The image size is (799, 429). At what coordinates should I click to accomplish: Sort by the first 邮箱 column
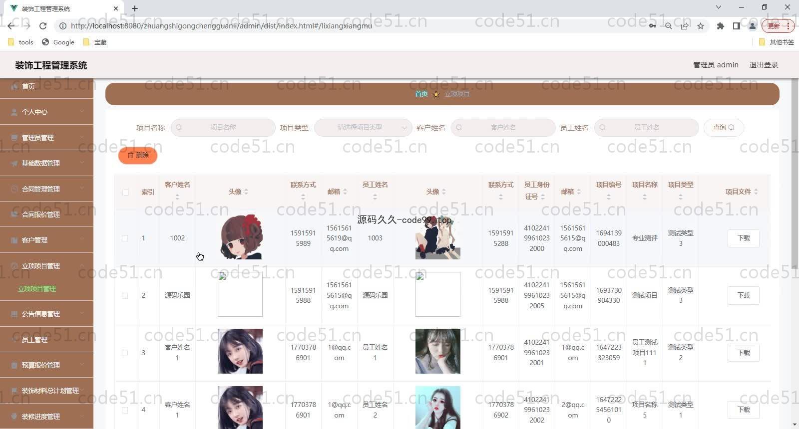[345, 192]
